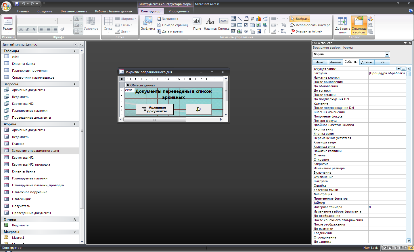
Task: Toggle the Страница свойств property sheet
Action: coord(359,25)
